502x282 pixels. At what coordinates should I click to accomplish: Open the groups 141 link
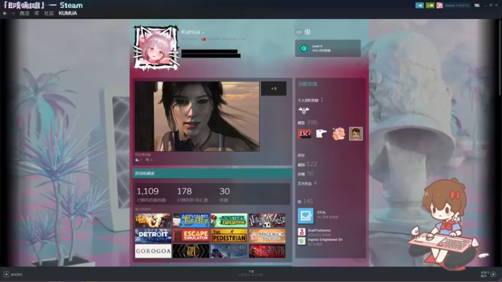pos(305,201)
